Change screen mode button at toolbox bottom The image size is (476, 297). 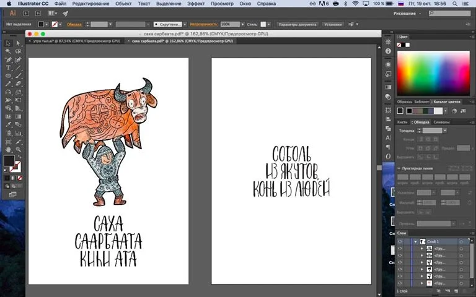pos(12,194)
